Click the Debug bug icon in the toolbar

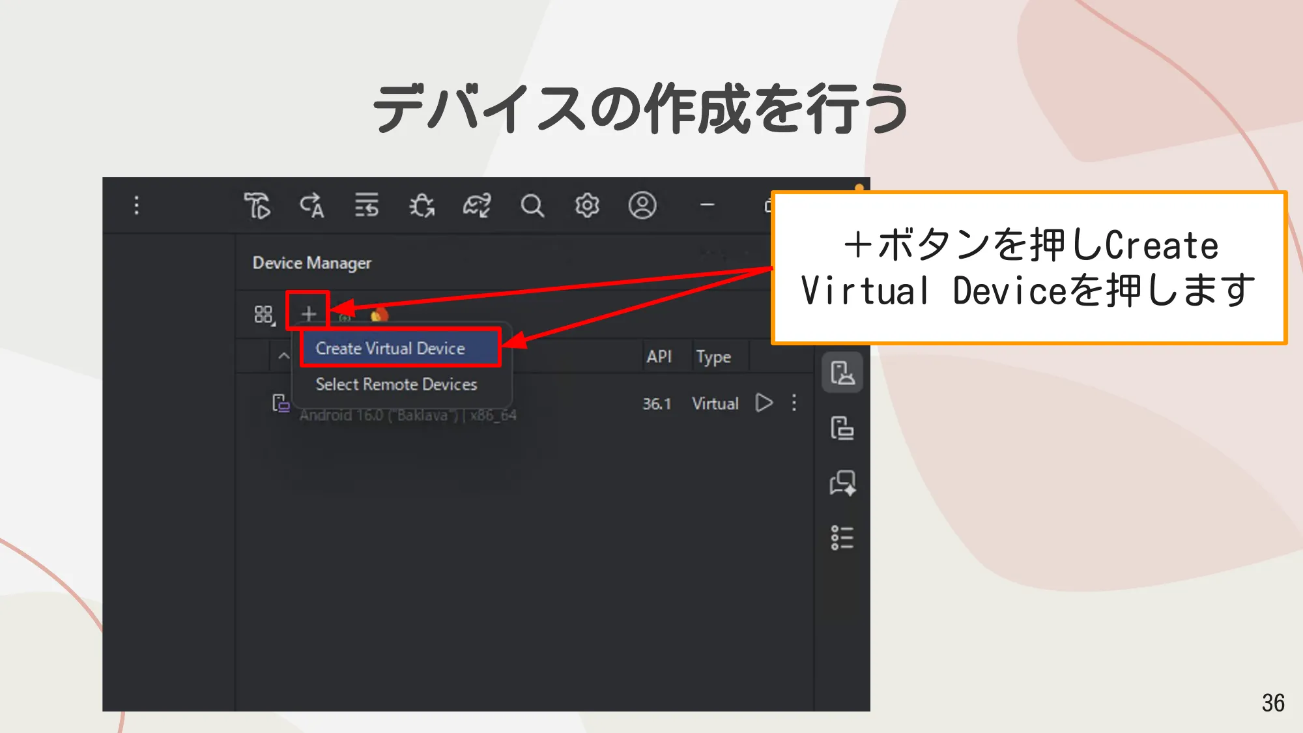coord(422,207)
